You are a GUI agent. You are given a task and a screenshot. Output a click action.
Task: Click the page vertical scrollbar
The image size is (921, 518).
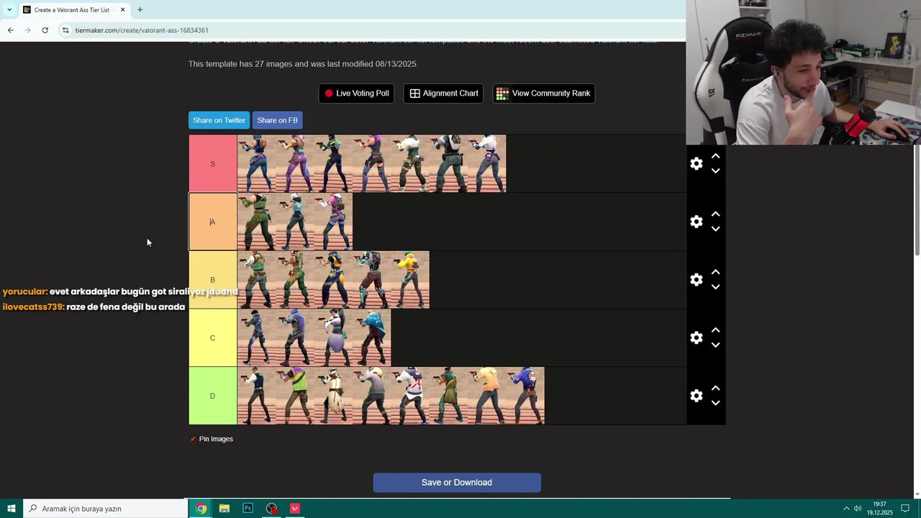[x=917, y=201]
